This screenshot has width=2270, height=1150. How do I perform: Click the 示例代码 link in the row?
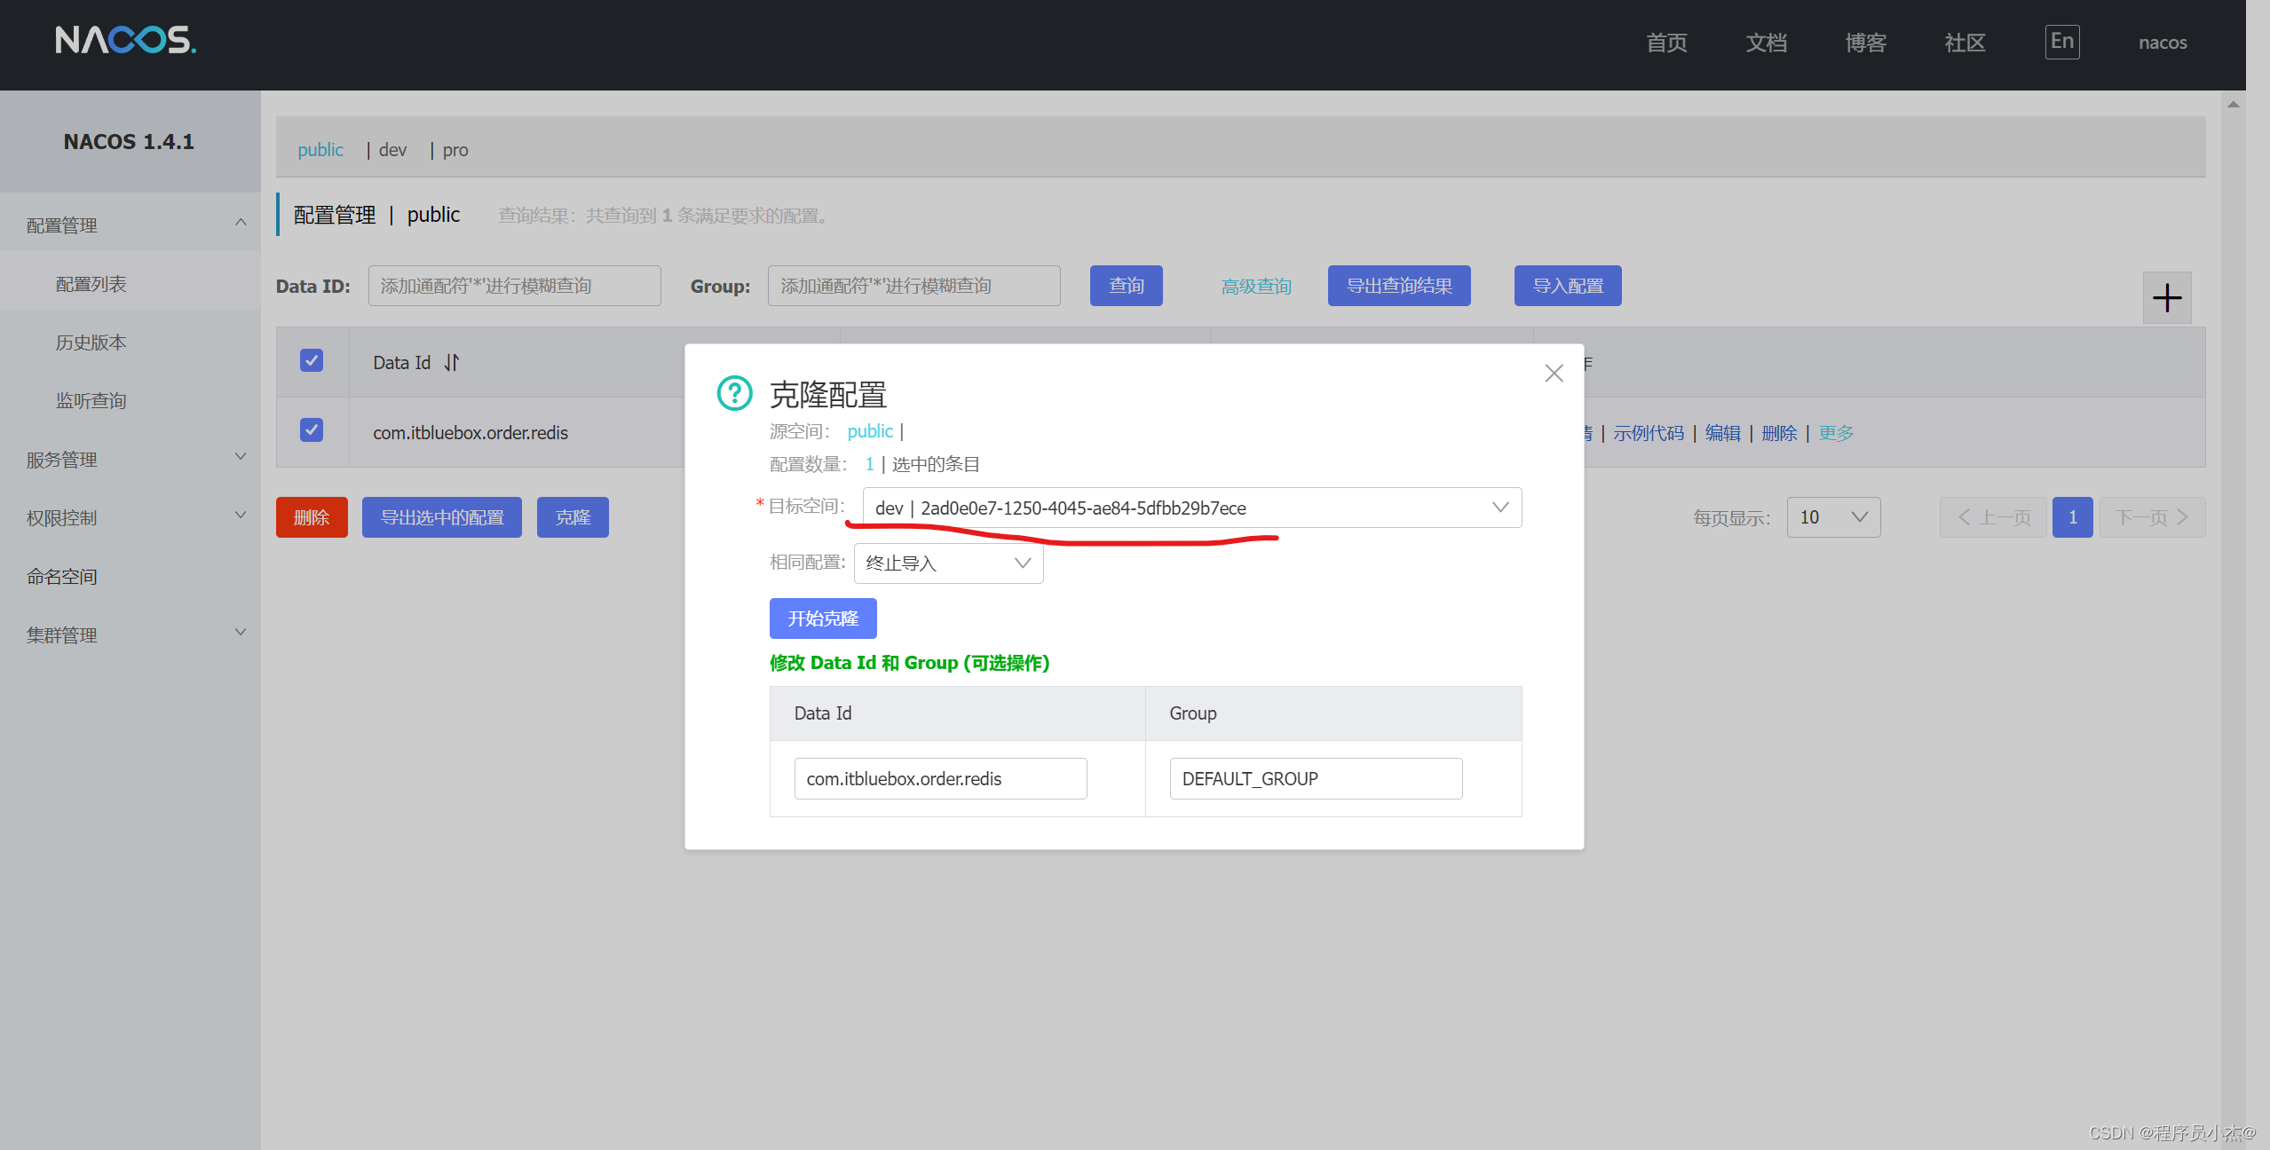coord(1649,433)
